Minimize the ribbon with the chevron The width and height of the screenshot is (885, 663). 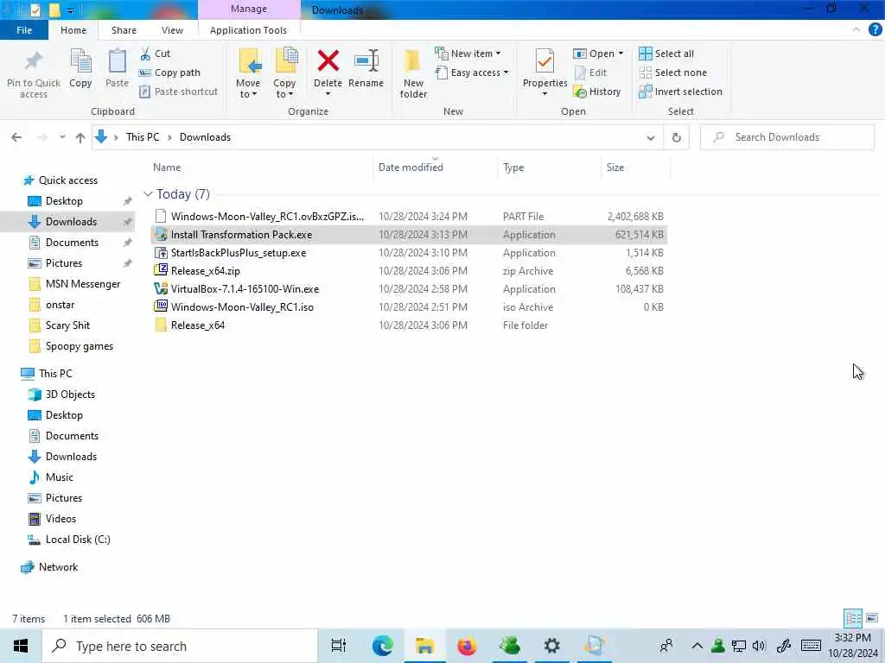pos(856,29)
